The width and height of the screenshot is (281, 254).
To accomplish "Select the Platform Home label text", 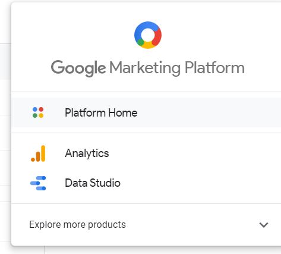I will pyautogui.click(x=101, y=112).
